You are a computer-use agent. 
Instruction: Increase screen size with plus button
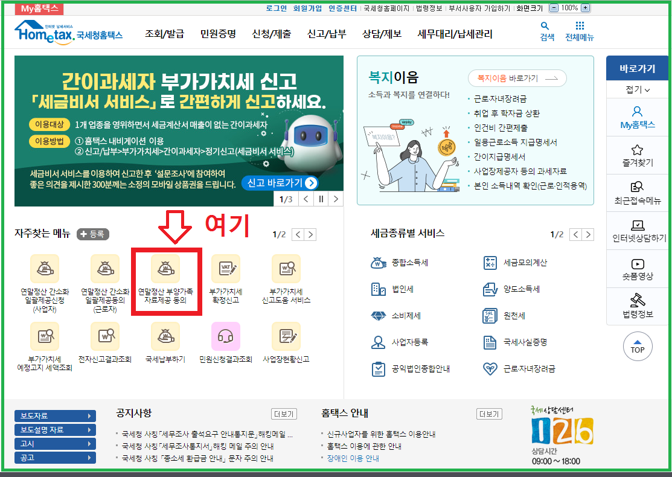click(584, 8)
